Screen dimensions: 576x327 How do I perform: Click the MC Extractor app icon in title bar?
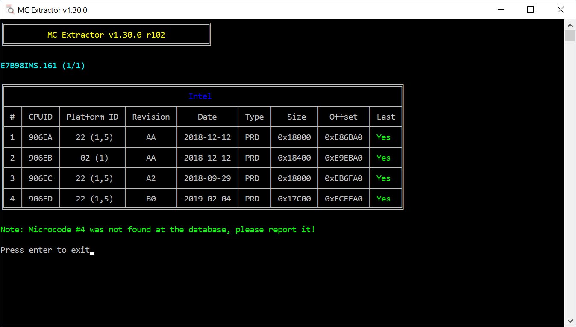(x=10, y=10)
